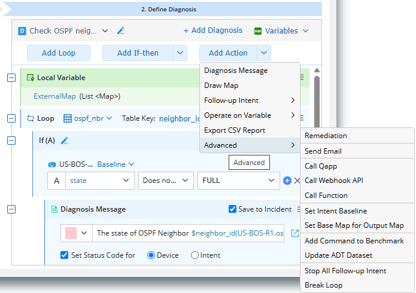This screenshot has height=293, width=416.
Task: Click the diagnosis message text field
Action: (x=190, y=233)
